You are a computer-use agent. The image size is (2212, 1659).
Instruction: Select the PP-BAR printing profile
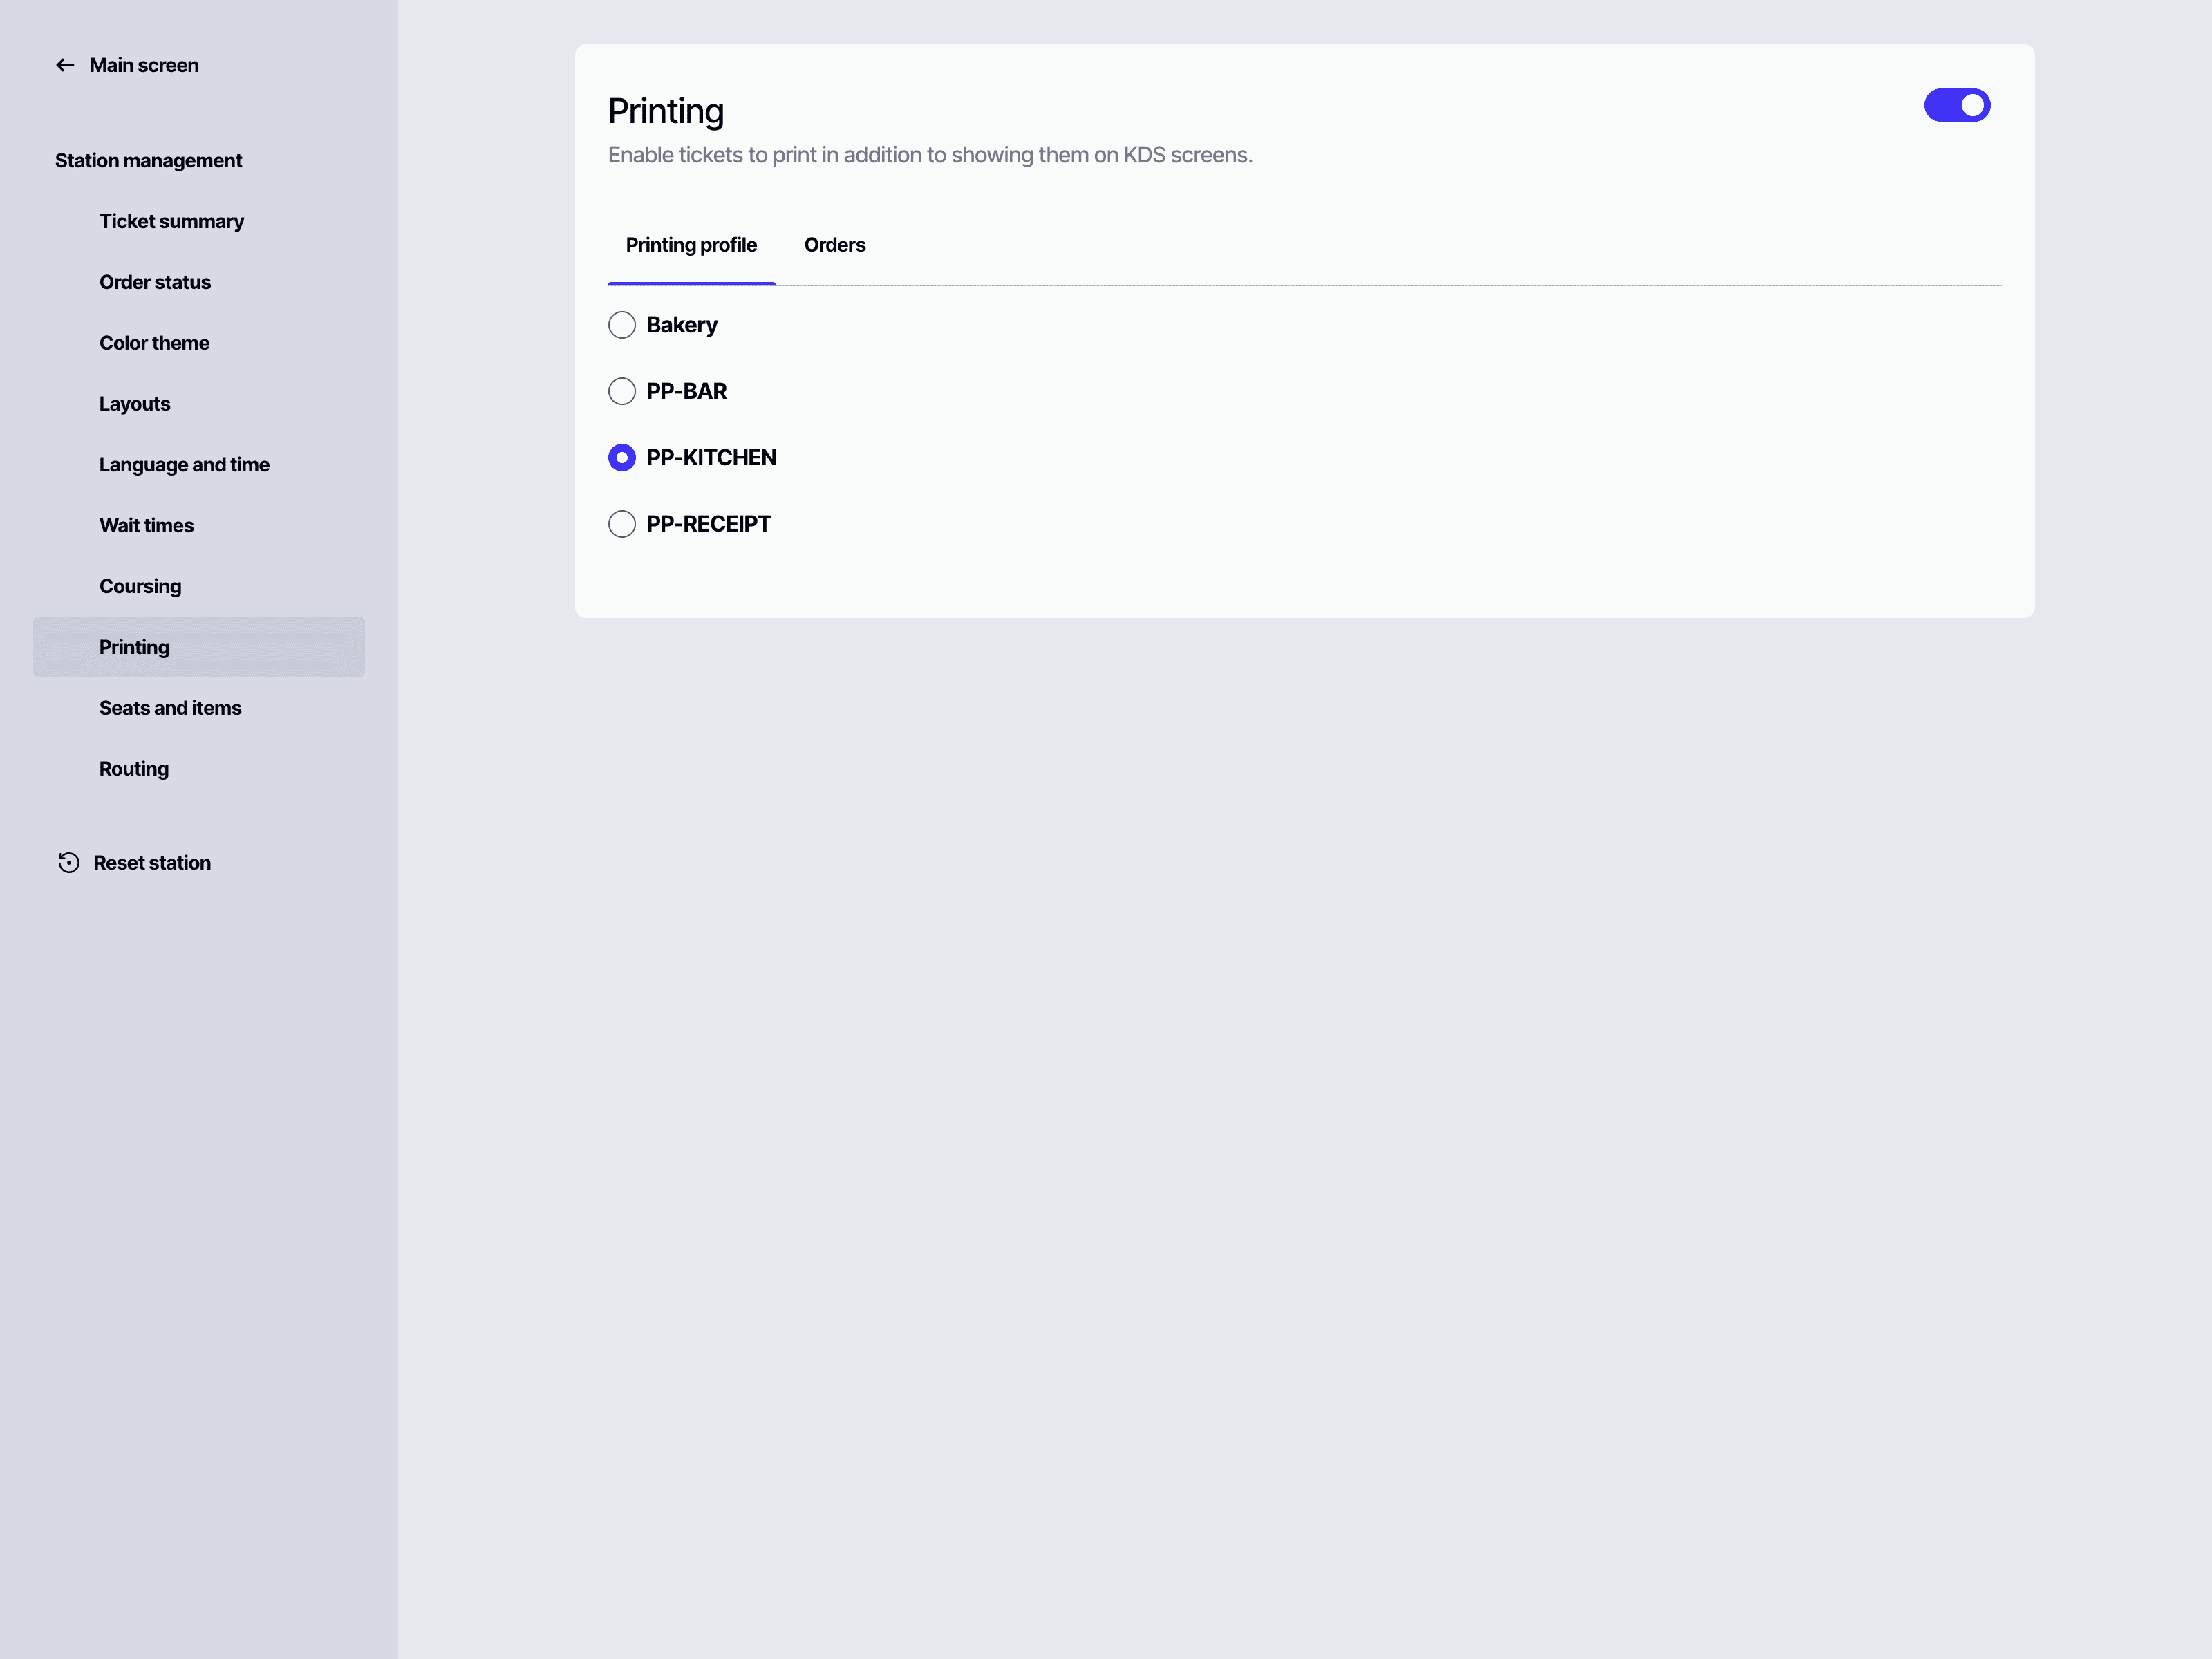click(x=622, y=391)
